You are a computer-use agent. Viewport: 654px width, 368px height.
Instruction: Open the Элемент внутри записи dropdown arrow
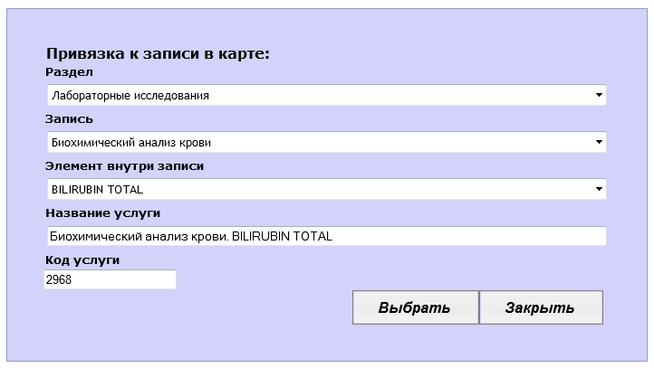(x=599, y=189)
